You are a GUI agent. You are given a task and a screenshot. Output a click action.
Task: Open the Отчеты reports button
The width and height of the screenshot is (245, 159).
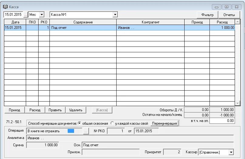tap(229, 15)
